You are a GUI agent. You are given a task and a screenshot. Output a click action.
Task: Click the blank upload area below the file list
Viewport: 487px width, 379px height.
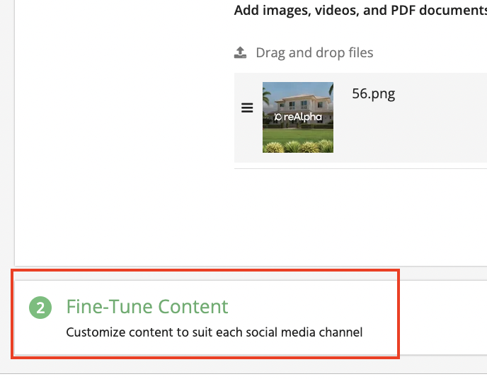[354, 212]
